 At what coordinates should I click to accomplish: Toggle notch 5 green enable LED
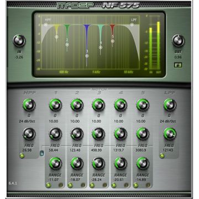(x=135, y=185)
